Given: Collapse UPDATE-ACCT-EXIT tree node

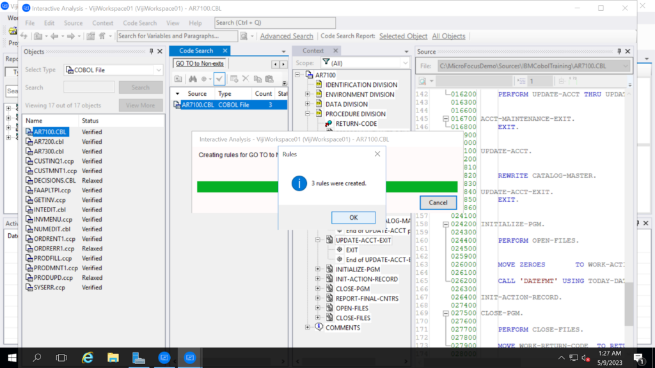Looking at the screenshot, I should 318,240.
